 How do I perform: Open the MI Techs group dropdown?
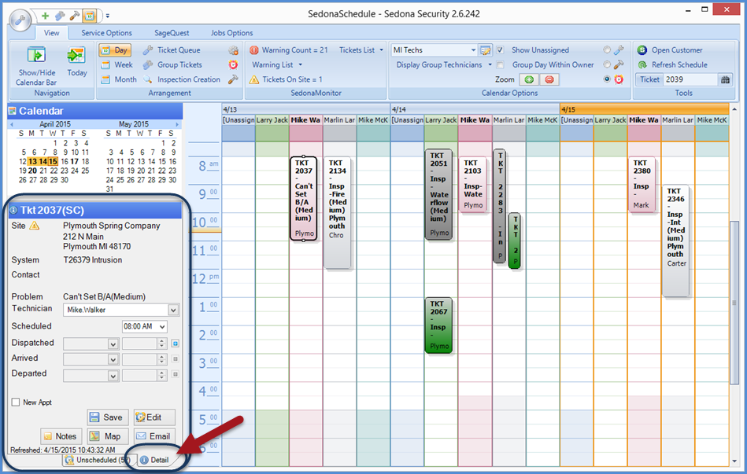[472, 50]
